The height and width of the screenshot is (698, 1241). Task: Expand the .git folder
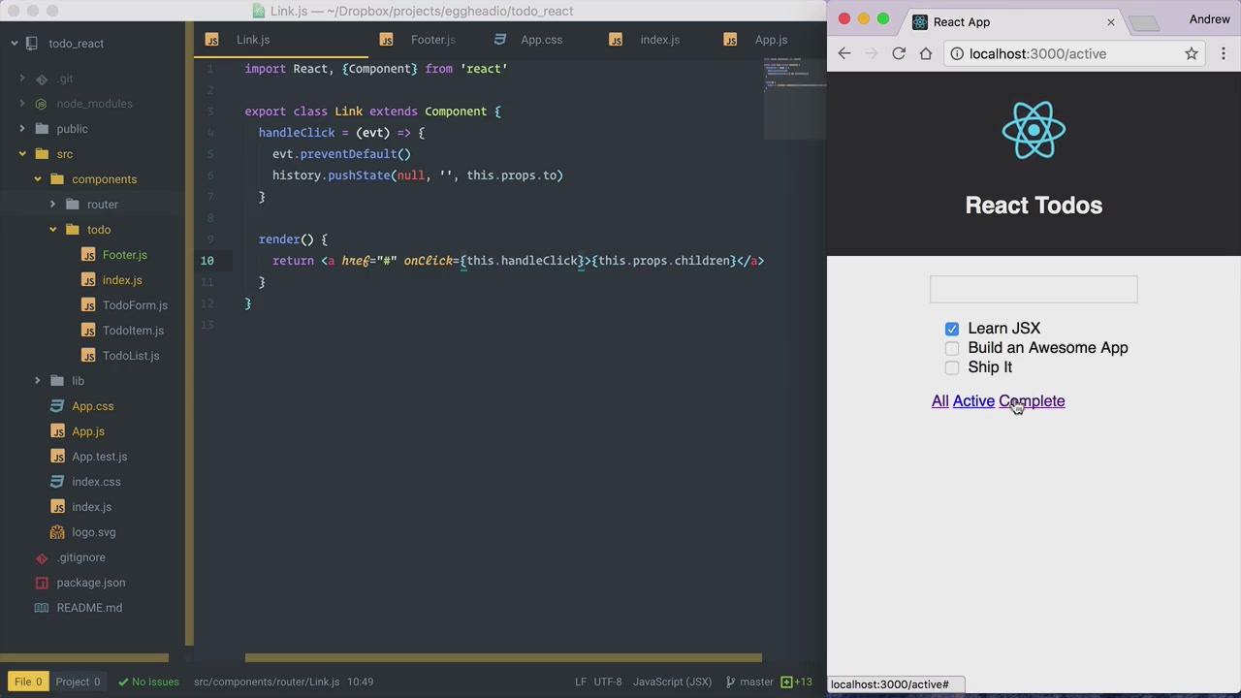pyautogui.click(x=22, y=79)
